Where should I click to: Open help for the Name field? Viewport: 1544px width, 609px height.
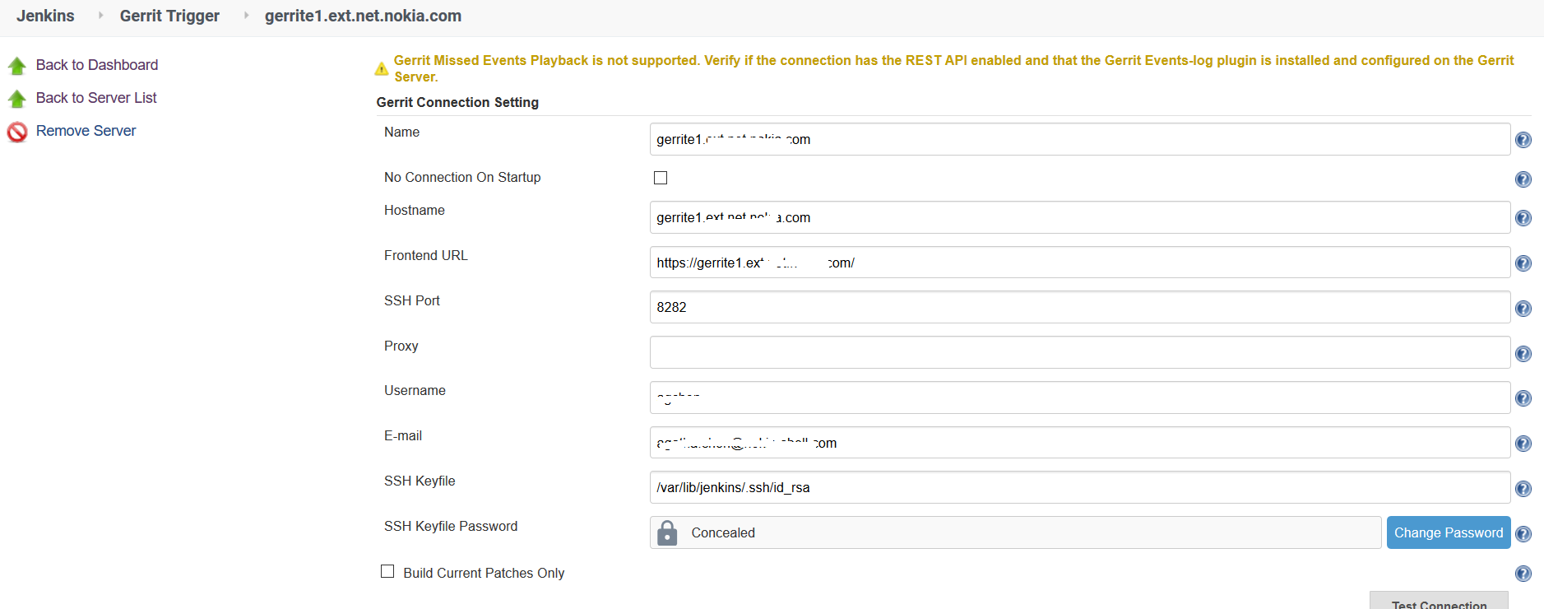[x=1523, y=140]
